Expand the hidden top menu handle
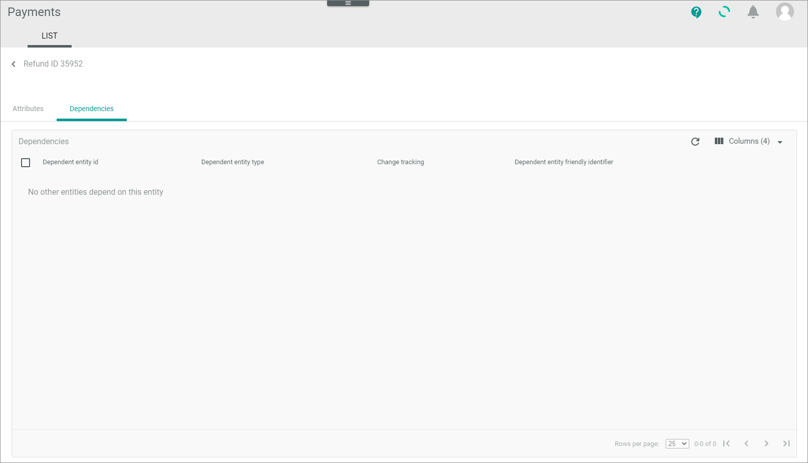This screenshot has width=808, height=463. coord(348,3)
